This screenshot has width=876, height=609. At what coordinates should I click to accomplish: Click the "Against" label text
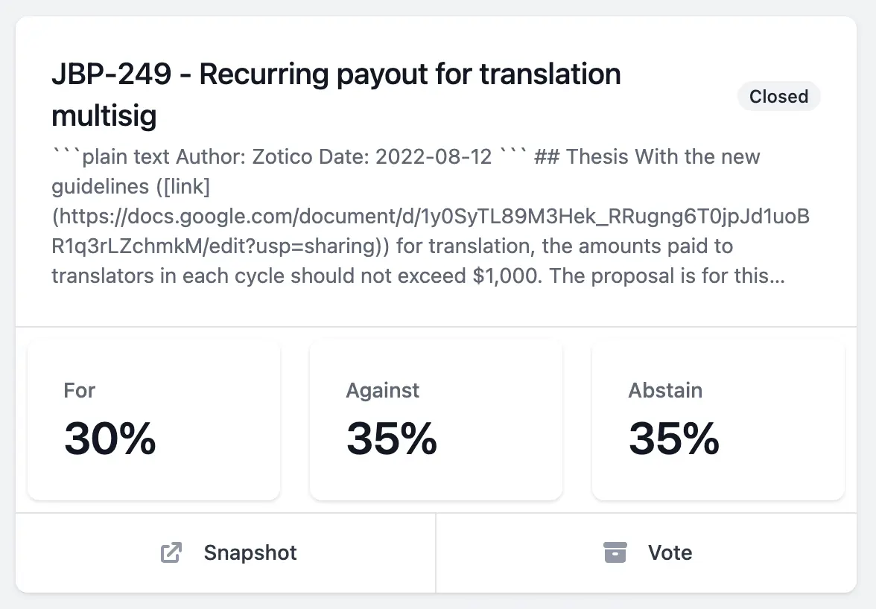(383, 391)
